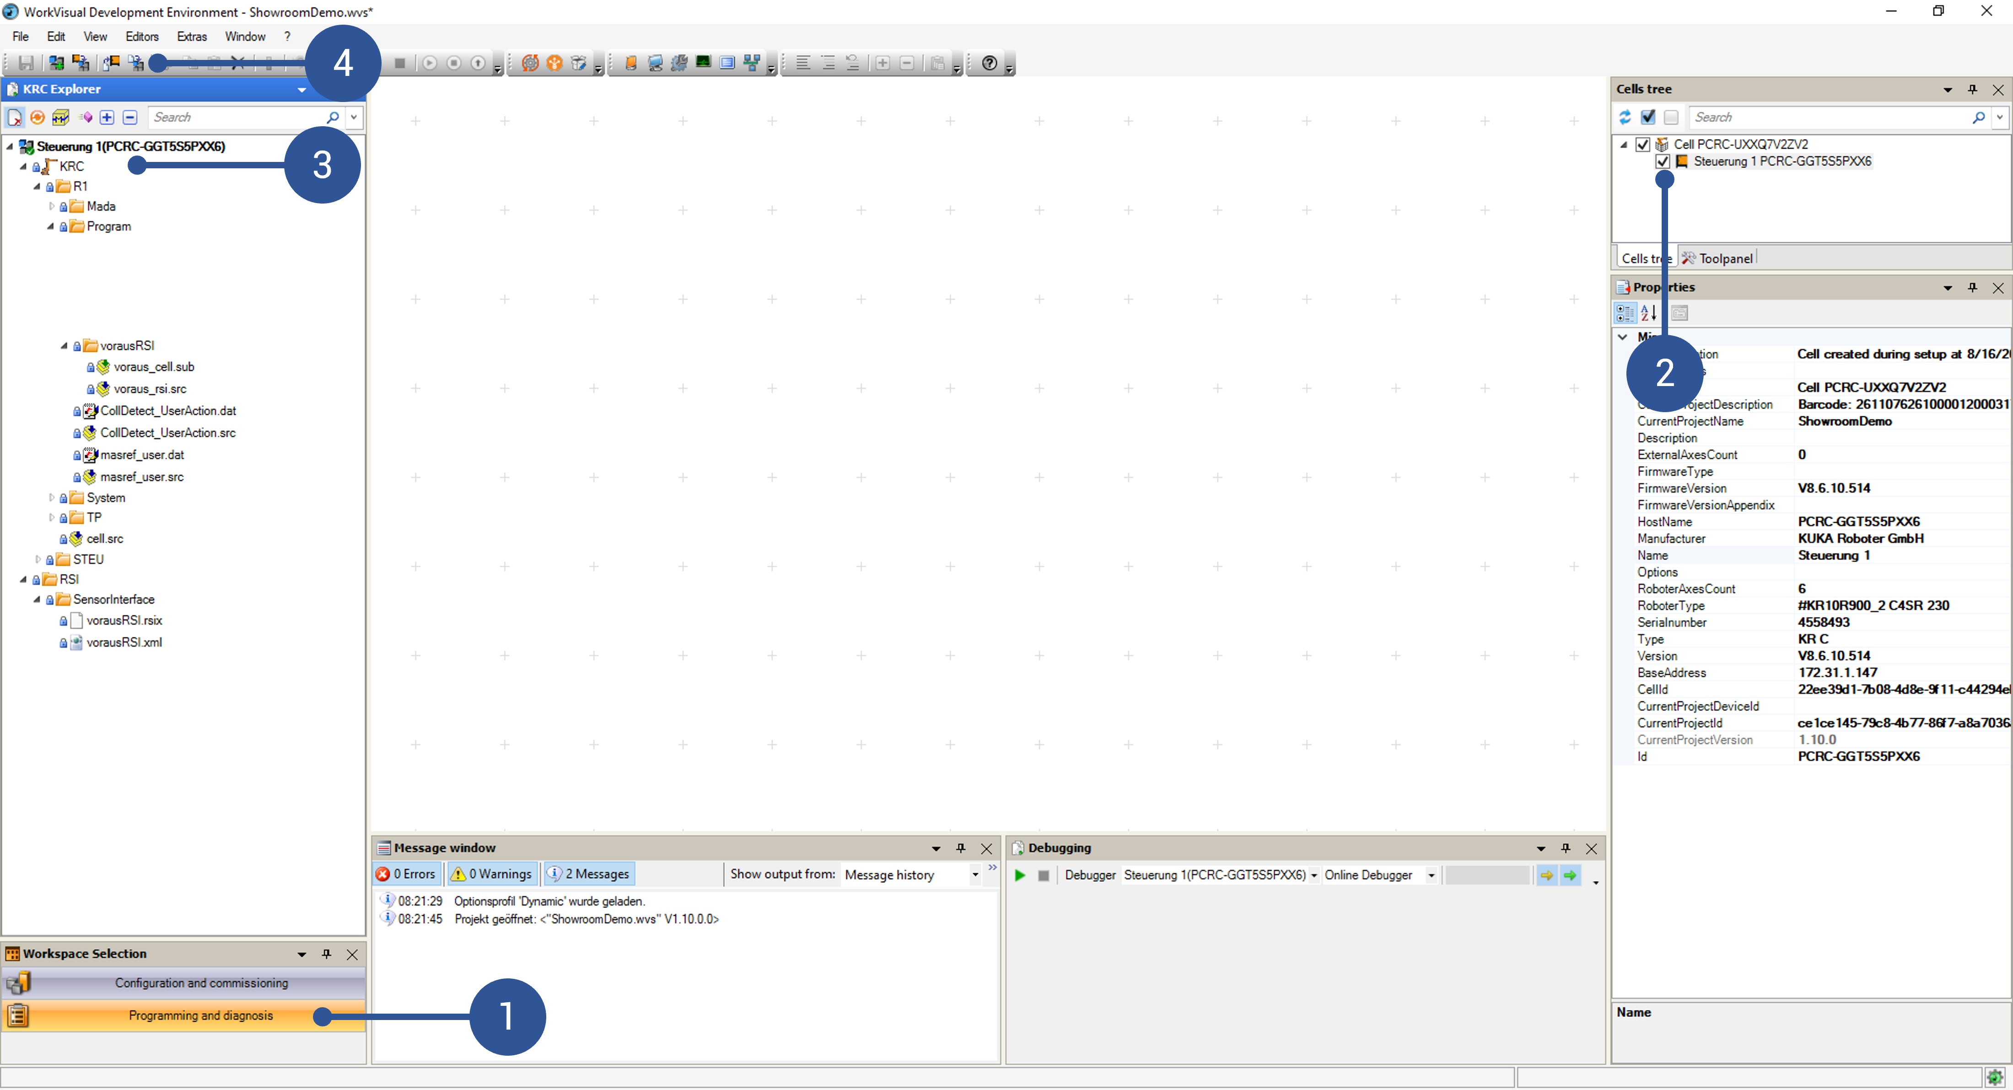Click the collapse-all (−) icon in KRC Explorer toolbar
The height and width of the screenshot is (1090, 2013).
click(130, 117)
